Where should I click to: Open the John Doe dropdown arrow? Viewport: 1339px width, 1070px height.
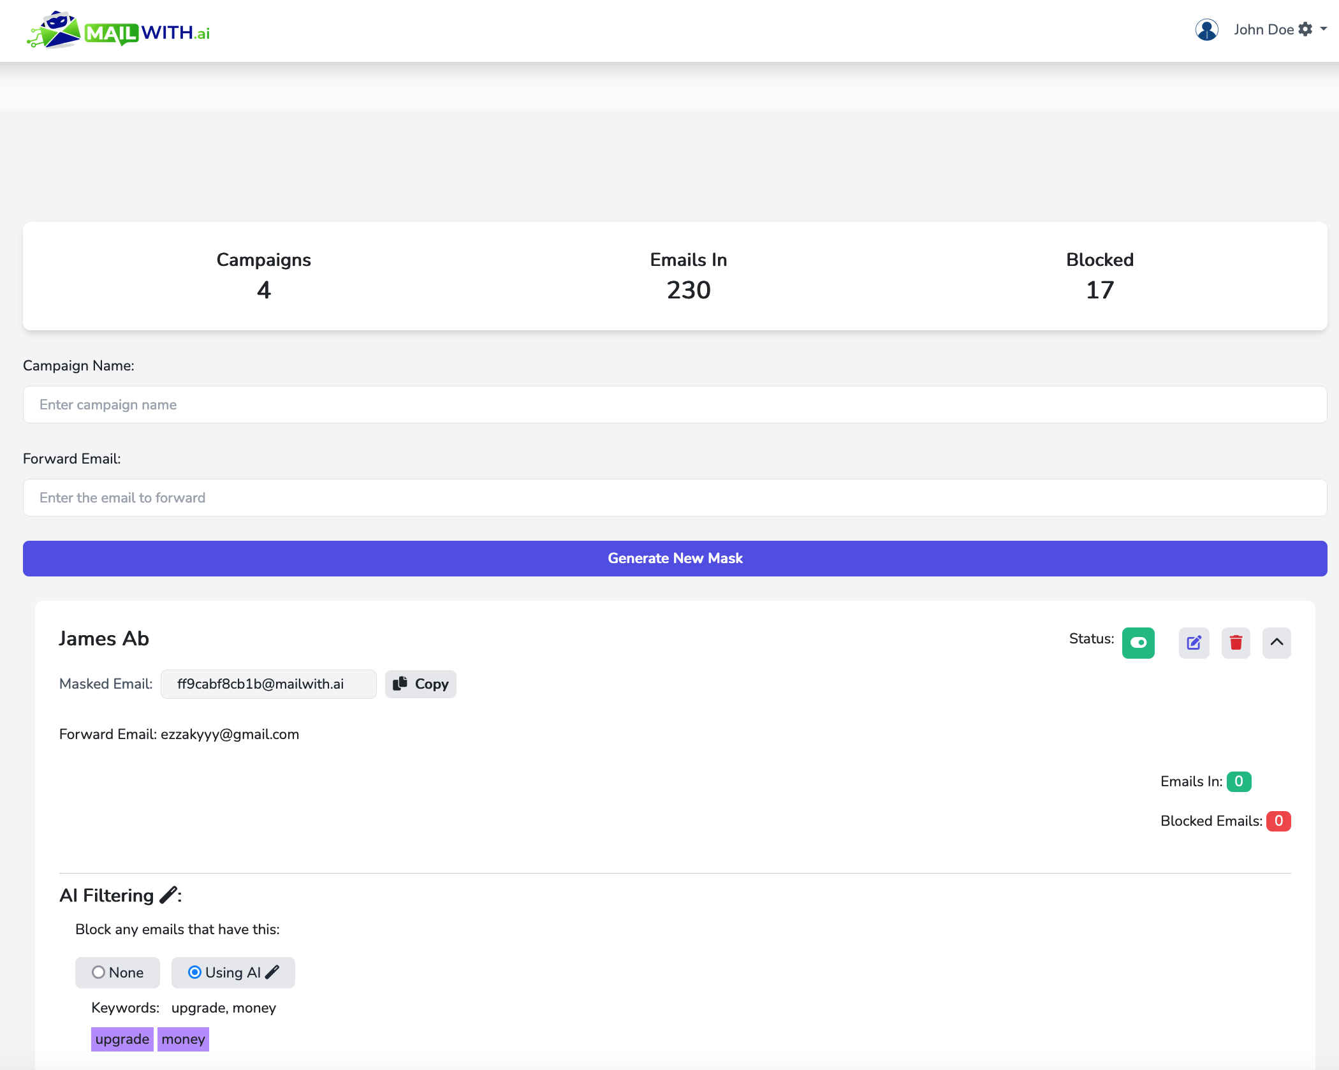point(1324,29)
